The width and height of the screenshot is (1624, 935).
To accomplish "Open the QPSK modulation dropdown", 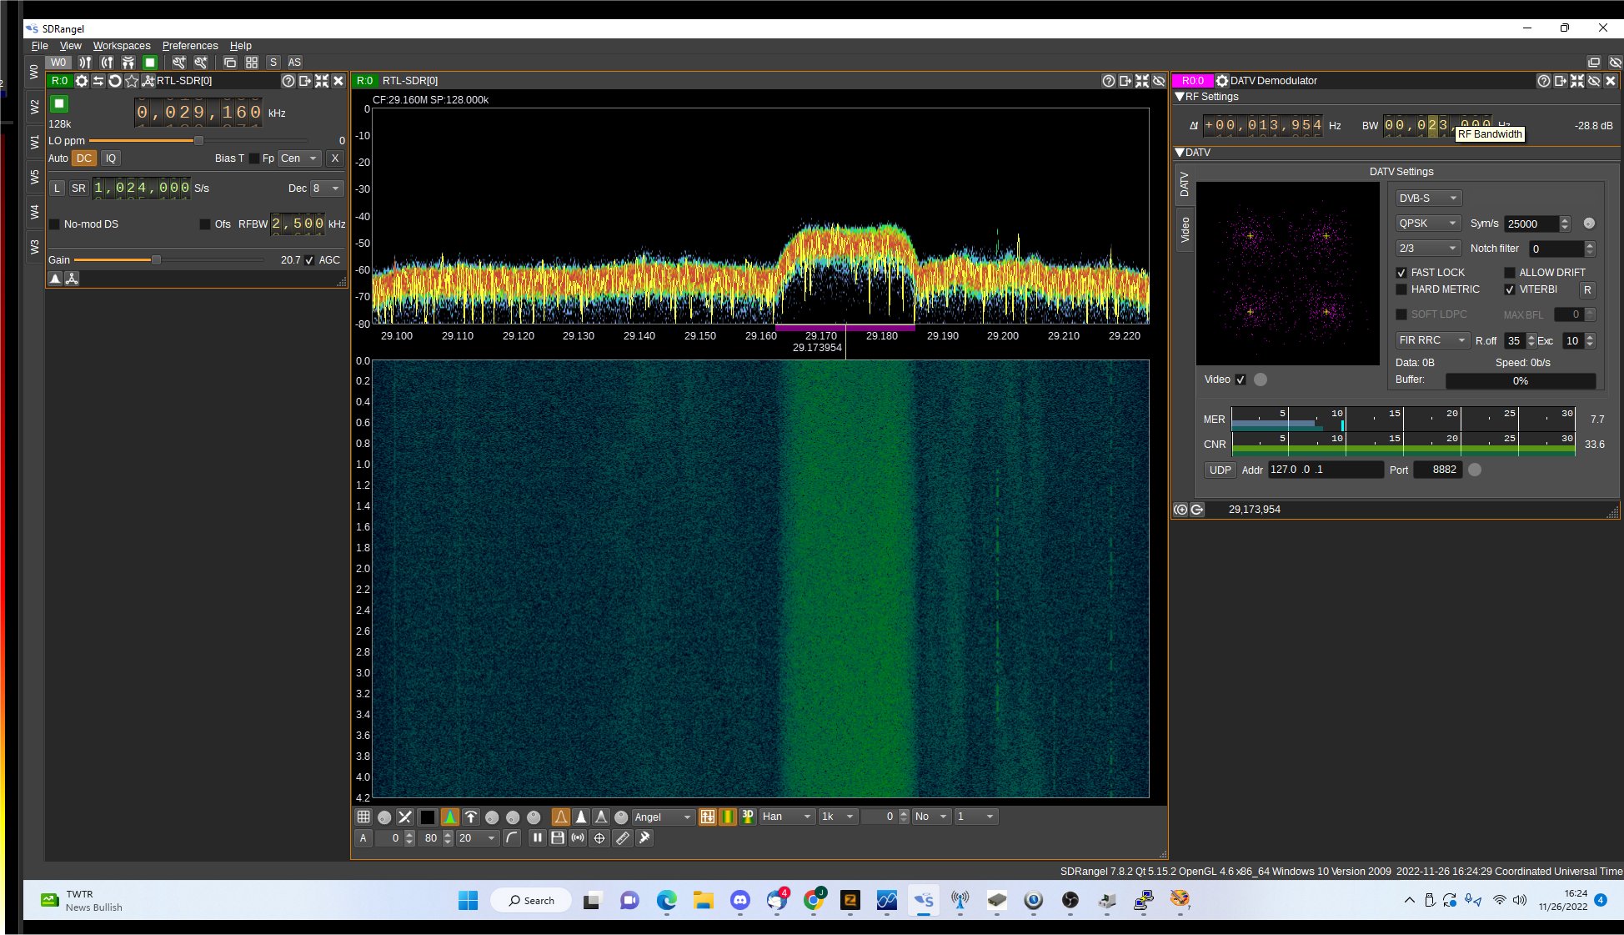I will (x=1429, y=224).
